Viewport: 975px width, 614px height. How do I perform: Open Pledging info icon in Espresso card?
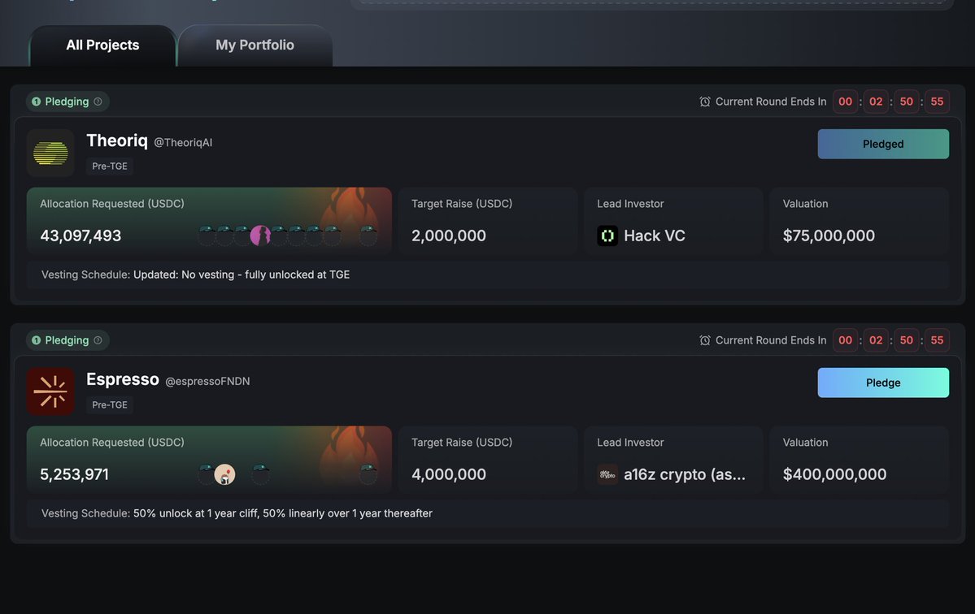pyautogui.click(x=98, y=340)
